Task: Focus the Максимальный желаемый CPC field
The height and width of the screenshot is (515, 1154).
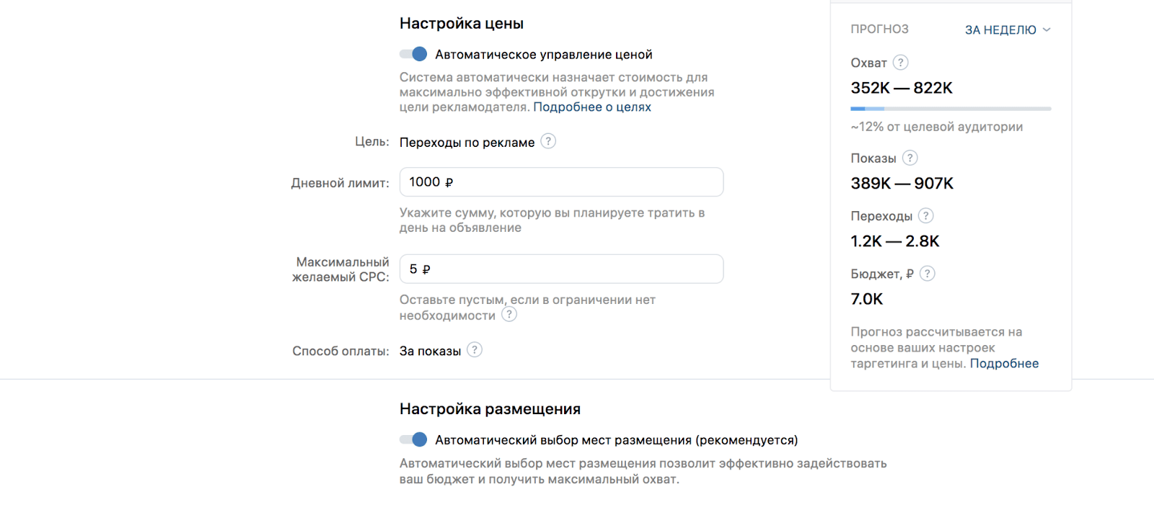Action: click(561, 269)
